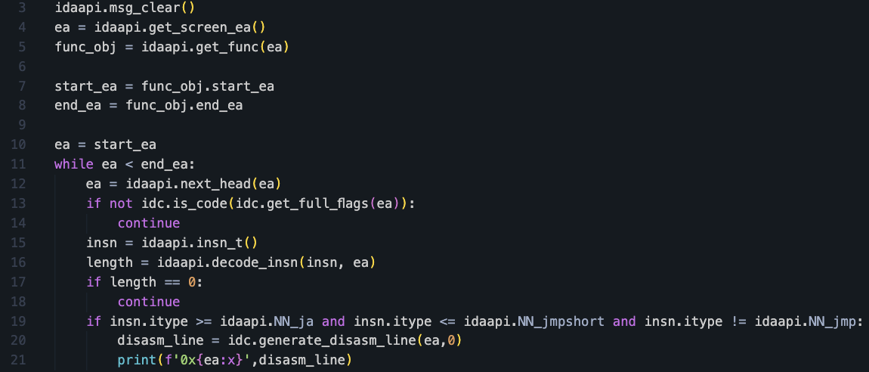This screenshot has width=869, height=372.
Task: Click func_obj.end_ea on line 8
Action: (184, 105)
